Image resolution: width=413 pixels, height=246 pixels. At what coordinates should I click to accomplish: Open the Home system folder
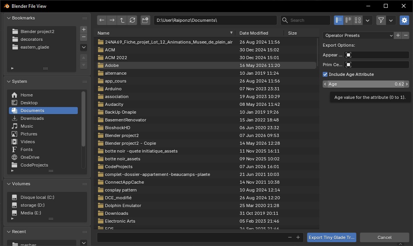[x=44, y=95]
